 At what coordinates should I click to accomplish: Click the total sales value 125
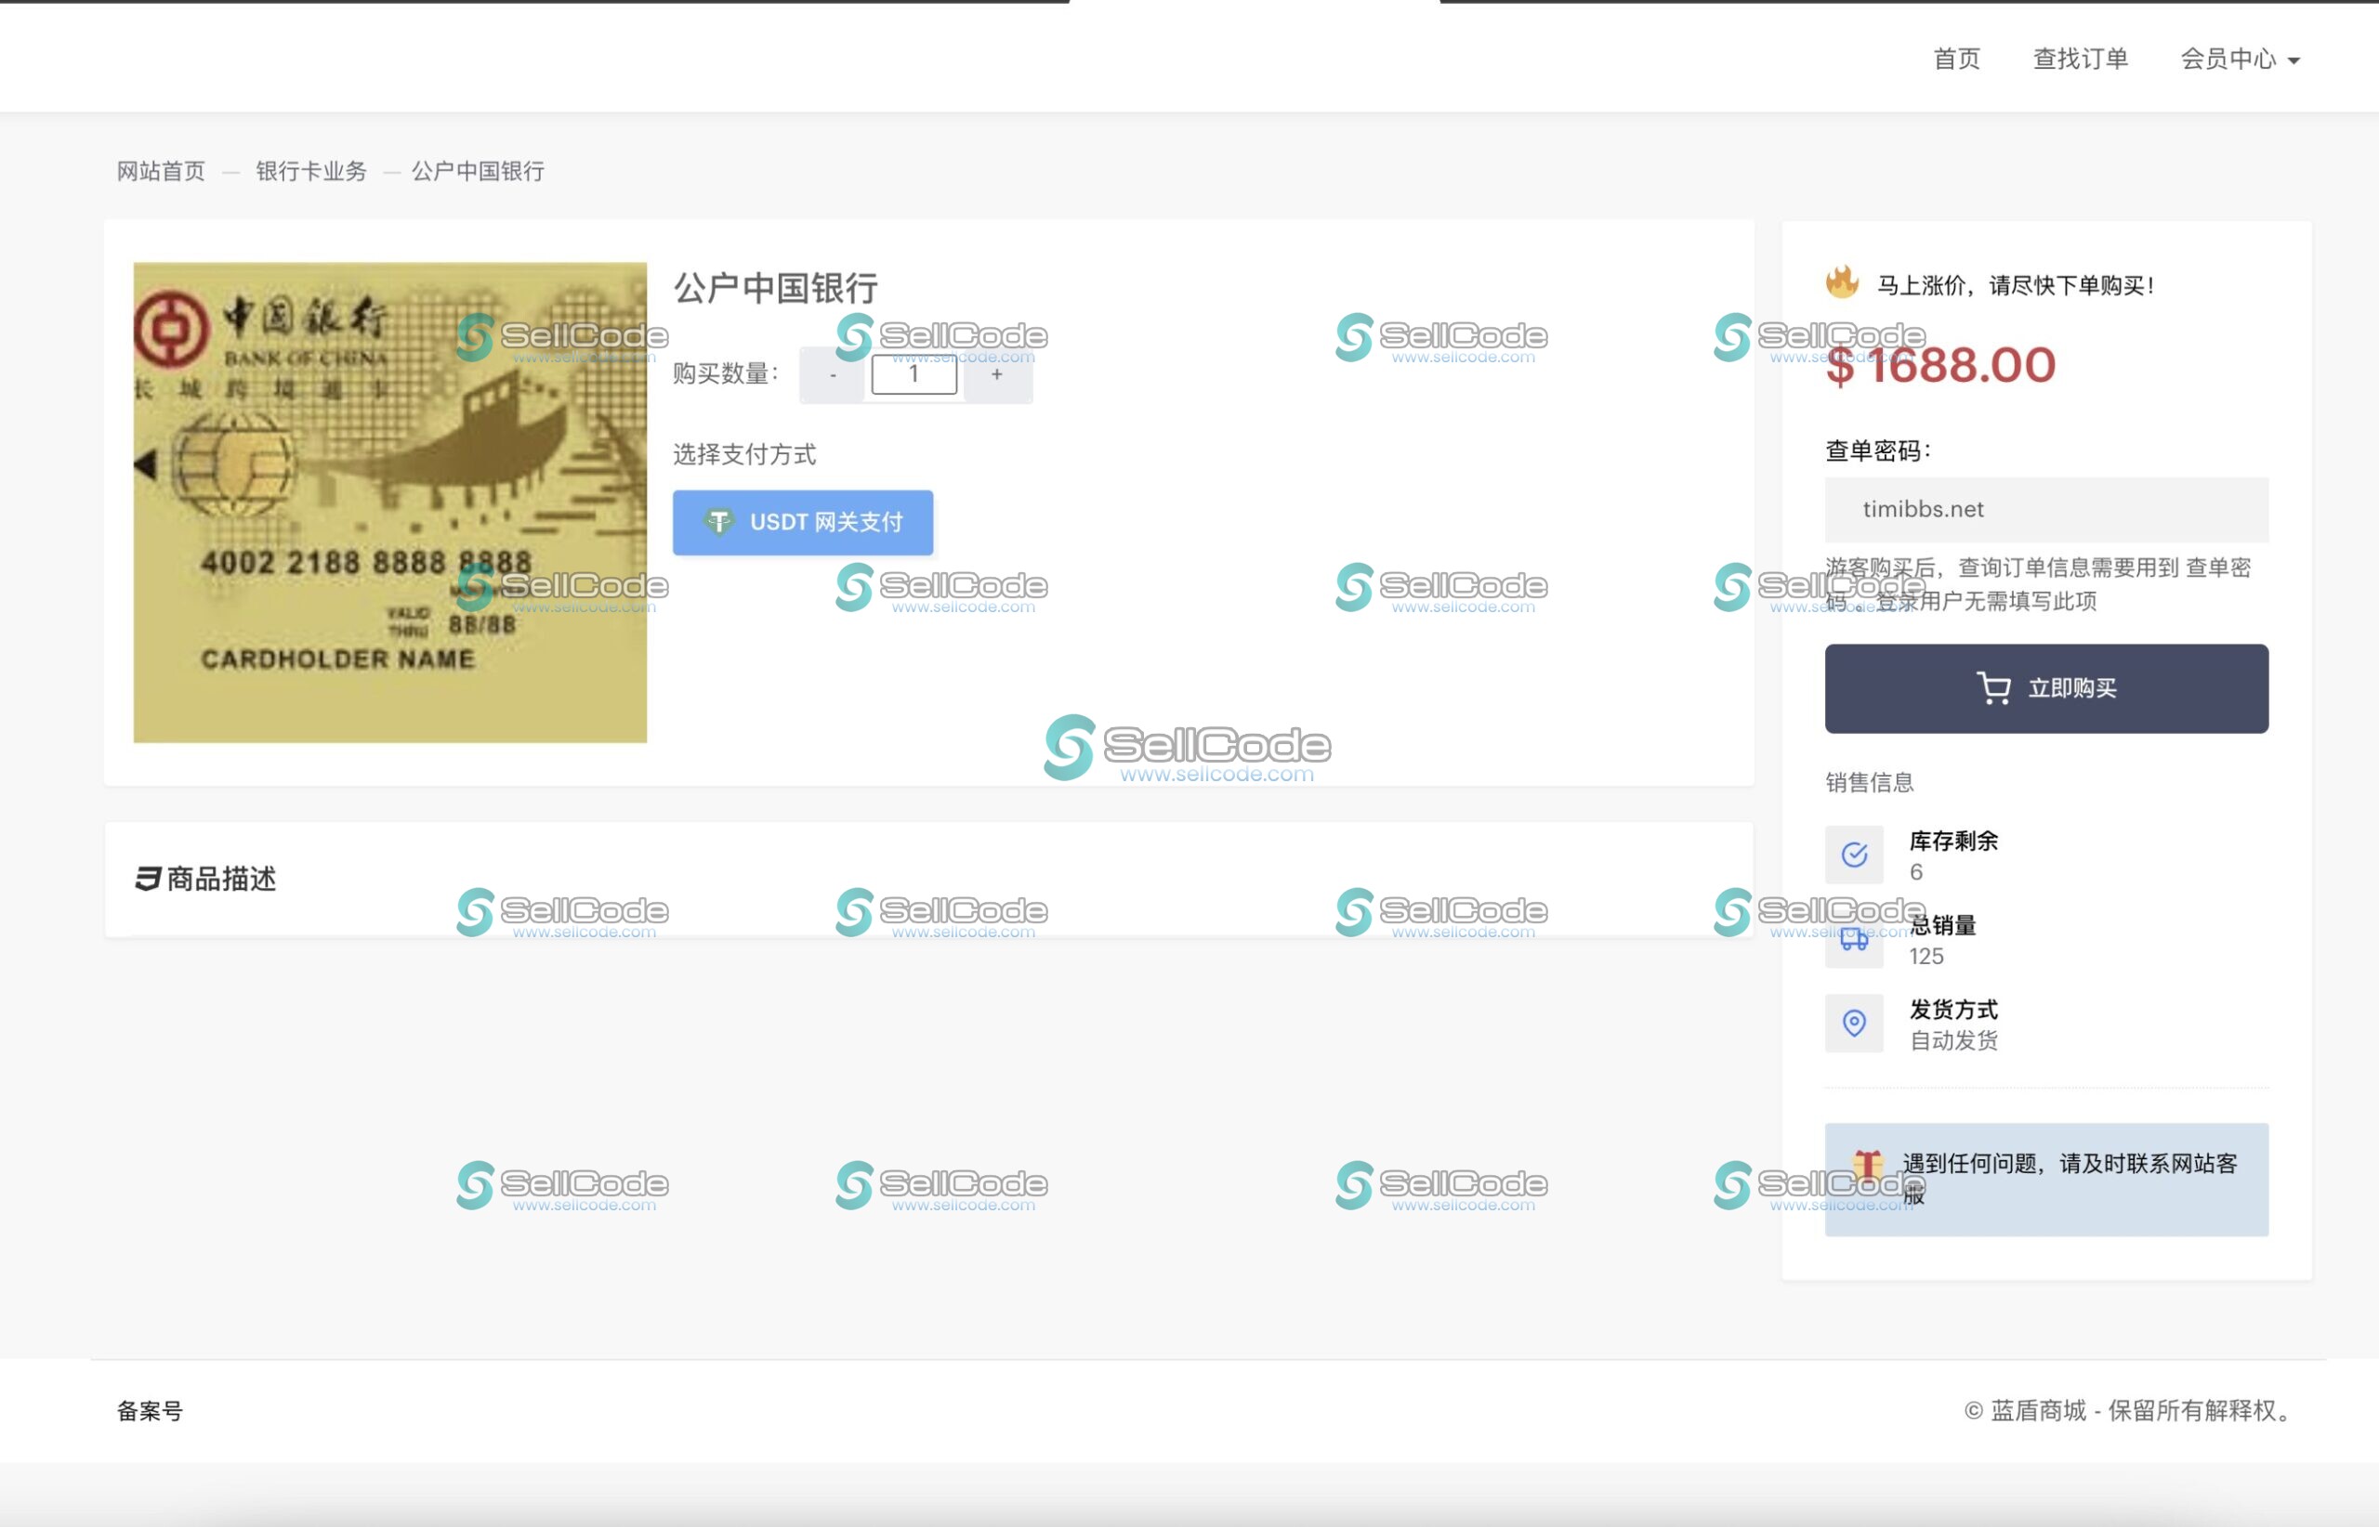[x=1926, y=957]
